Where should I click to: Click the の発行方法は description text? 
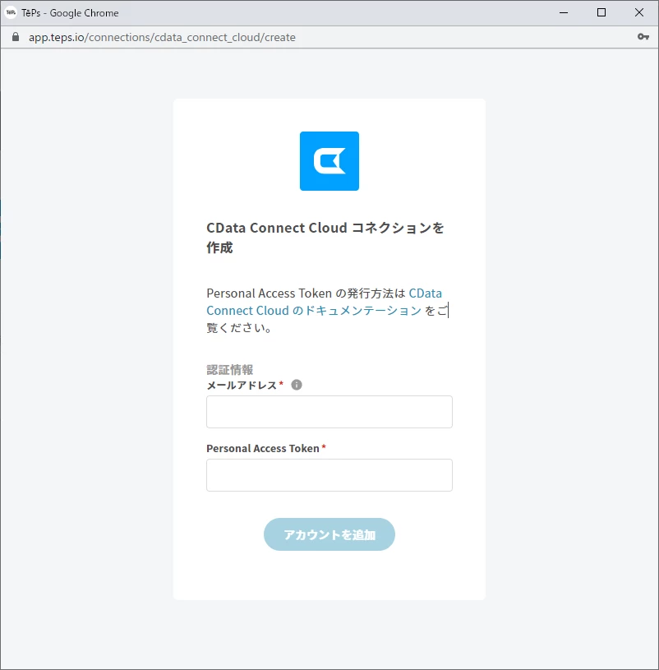(370, 293)
